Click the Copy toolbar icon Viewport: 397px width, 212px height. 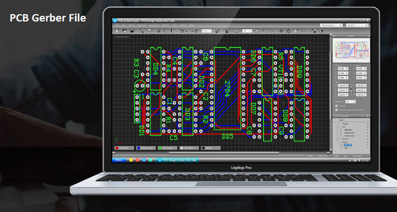pos(166,31)
